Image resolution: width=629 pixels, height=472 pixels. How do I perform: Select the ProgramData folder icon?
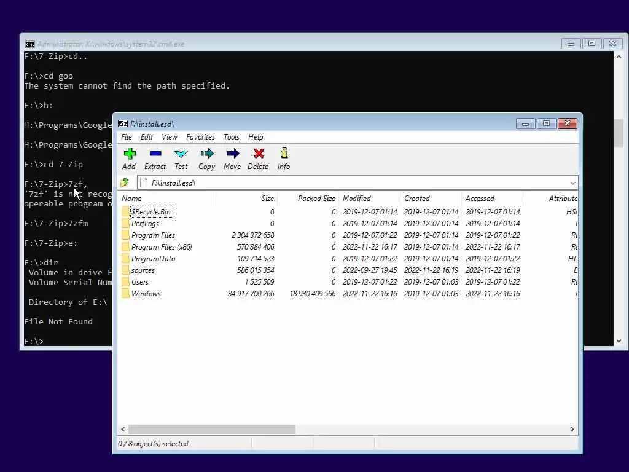pos(125,259)
